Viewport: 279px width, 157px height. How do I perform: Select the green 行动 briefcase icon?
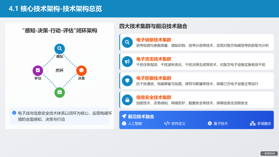point(59,92)
